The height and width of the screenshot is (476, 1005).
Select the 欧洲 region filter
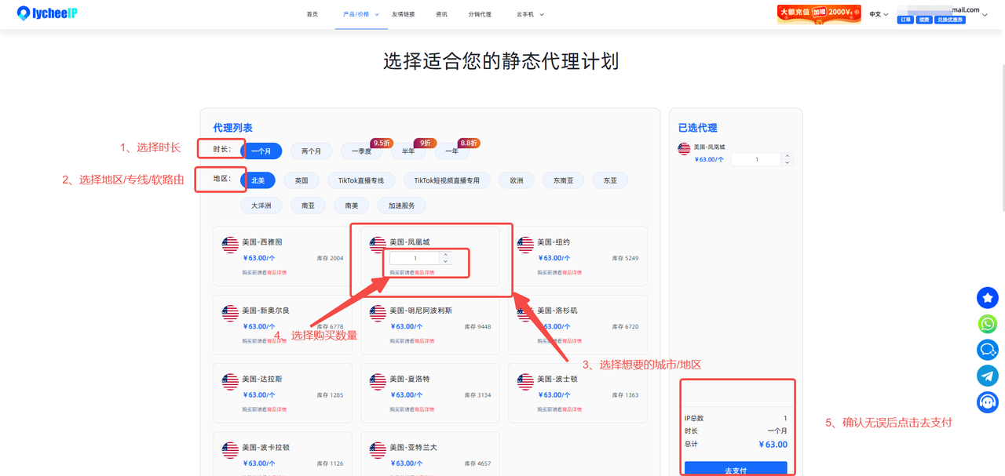click(x=517, y=180)
